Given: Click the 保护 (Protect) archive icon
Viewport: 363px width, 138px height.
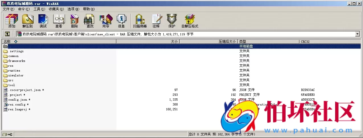Looking at the screenshot, I should (x=172, y=21).
